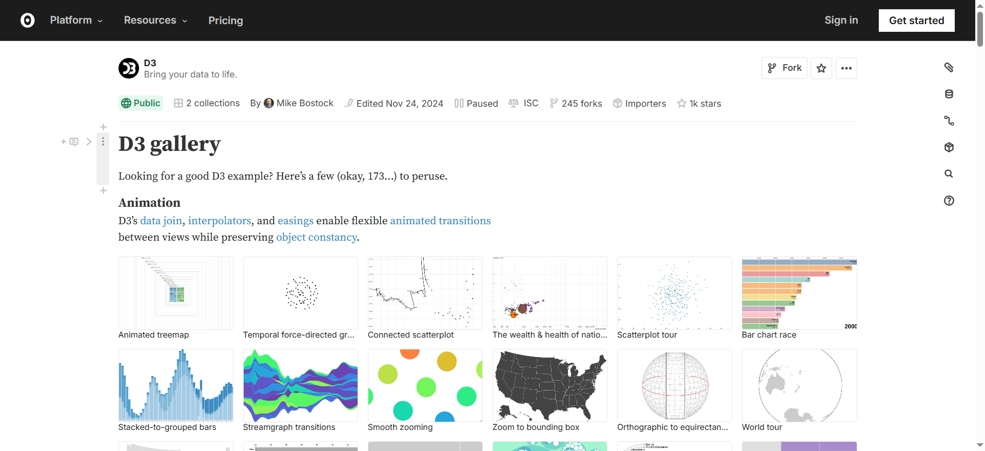Open the secrets/connections icon in sidebar
The image size is (985, 451).
coord(949,121)
